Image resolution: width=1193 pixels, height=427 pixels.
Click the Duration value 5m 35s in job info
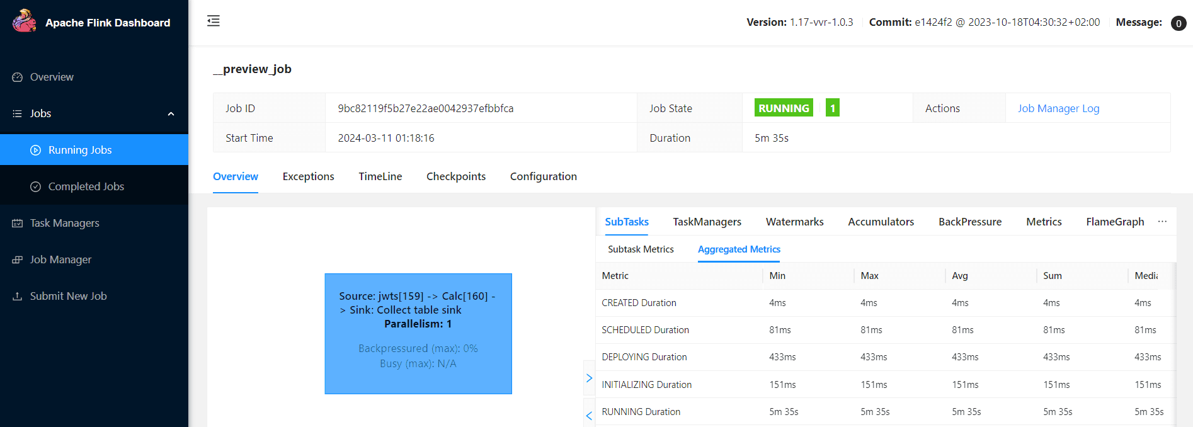point(772,138)
